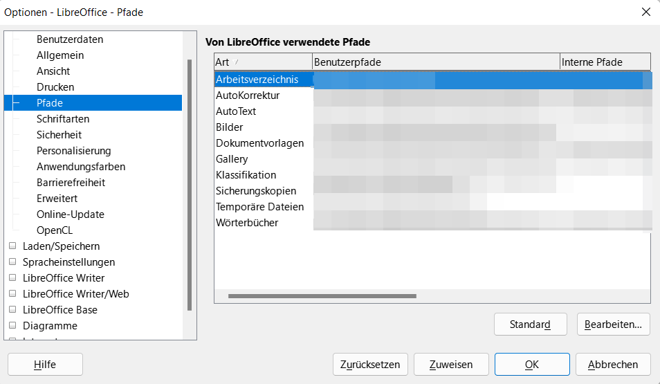Click the Hilfe button
Screen dimensions: 660x384
(x=45, y=364)
